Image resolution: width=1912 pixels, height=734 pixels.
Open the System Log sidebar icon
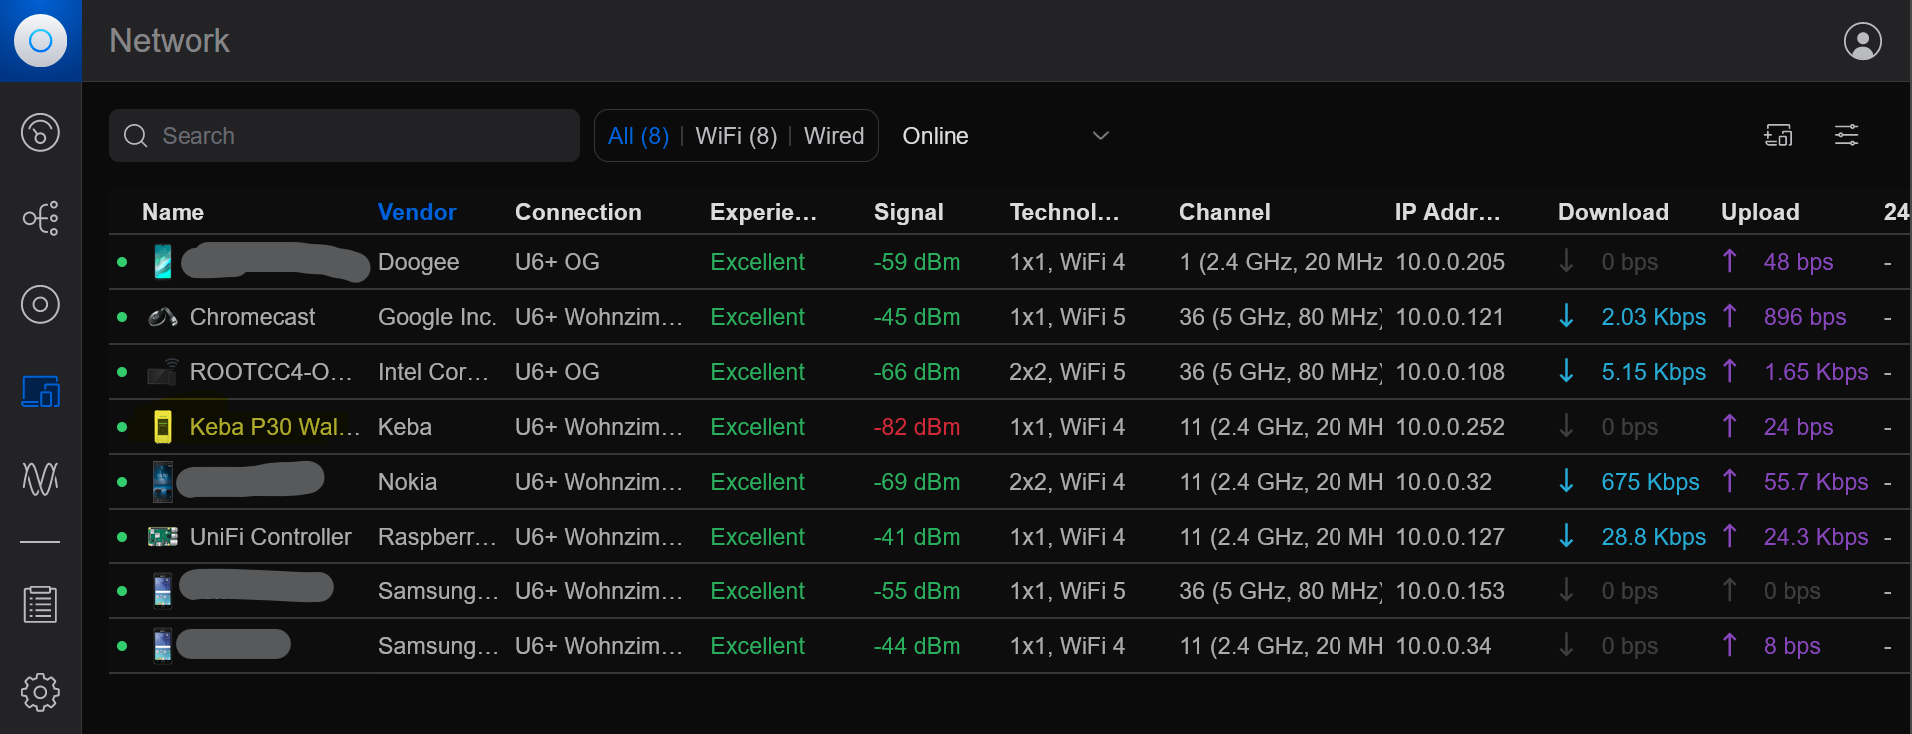[x=40, y=604]
